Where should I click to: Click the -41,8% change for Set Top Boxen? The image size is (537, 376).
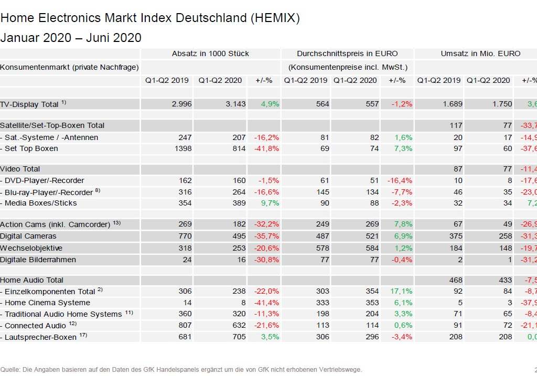pos(266,148)
